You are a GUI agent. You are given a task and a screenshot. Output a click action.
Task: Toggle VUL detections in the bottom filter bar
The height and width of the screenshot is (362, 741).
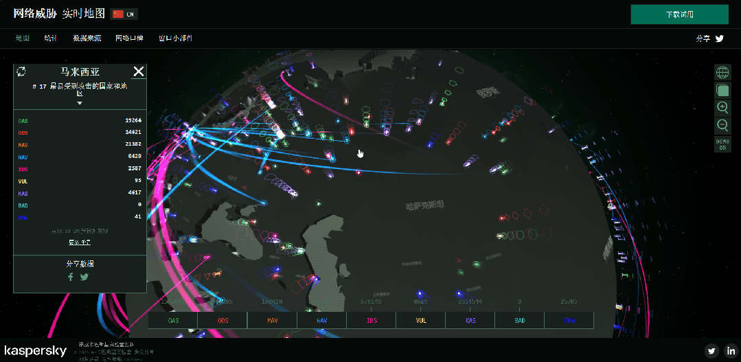pos(421,320)
